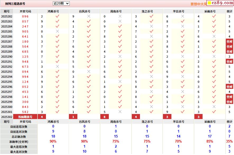Click the gray X in 周南杀号 for period 2025295
Screen dimensions: 234x155
(120, 82)
